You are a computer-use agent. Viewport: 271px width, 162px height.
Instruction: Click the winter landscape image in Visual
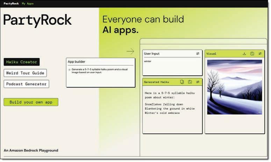235,87
